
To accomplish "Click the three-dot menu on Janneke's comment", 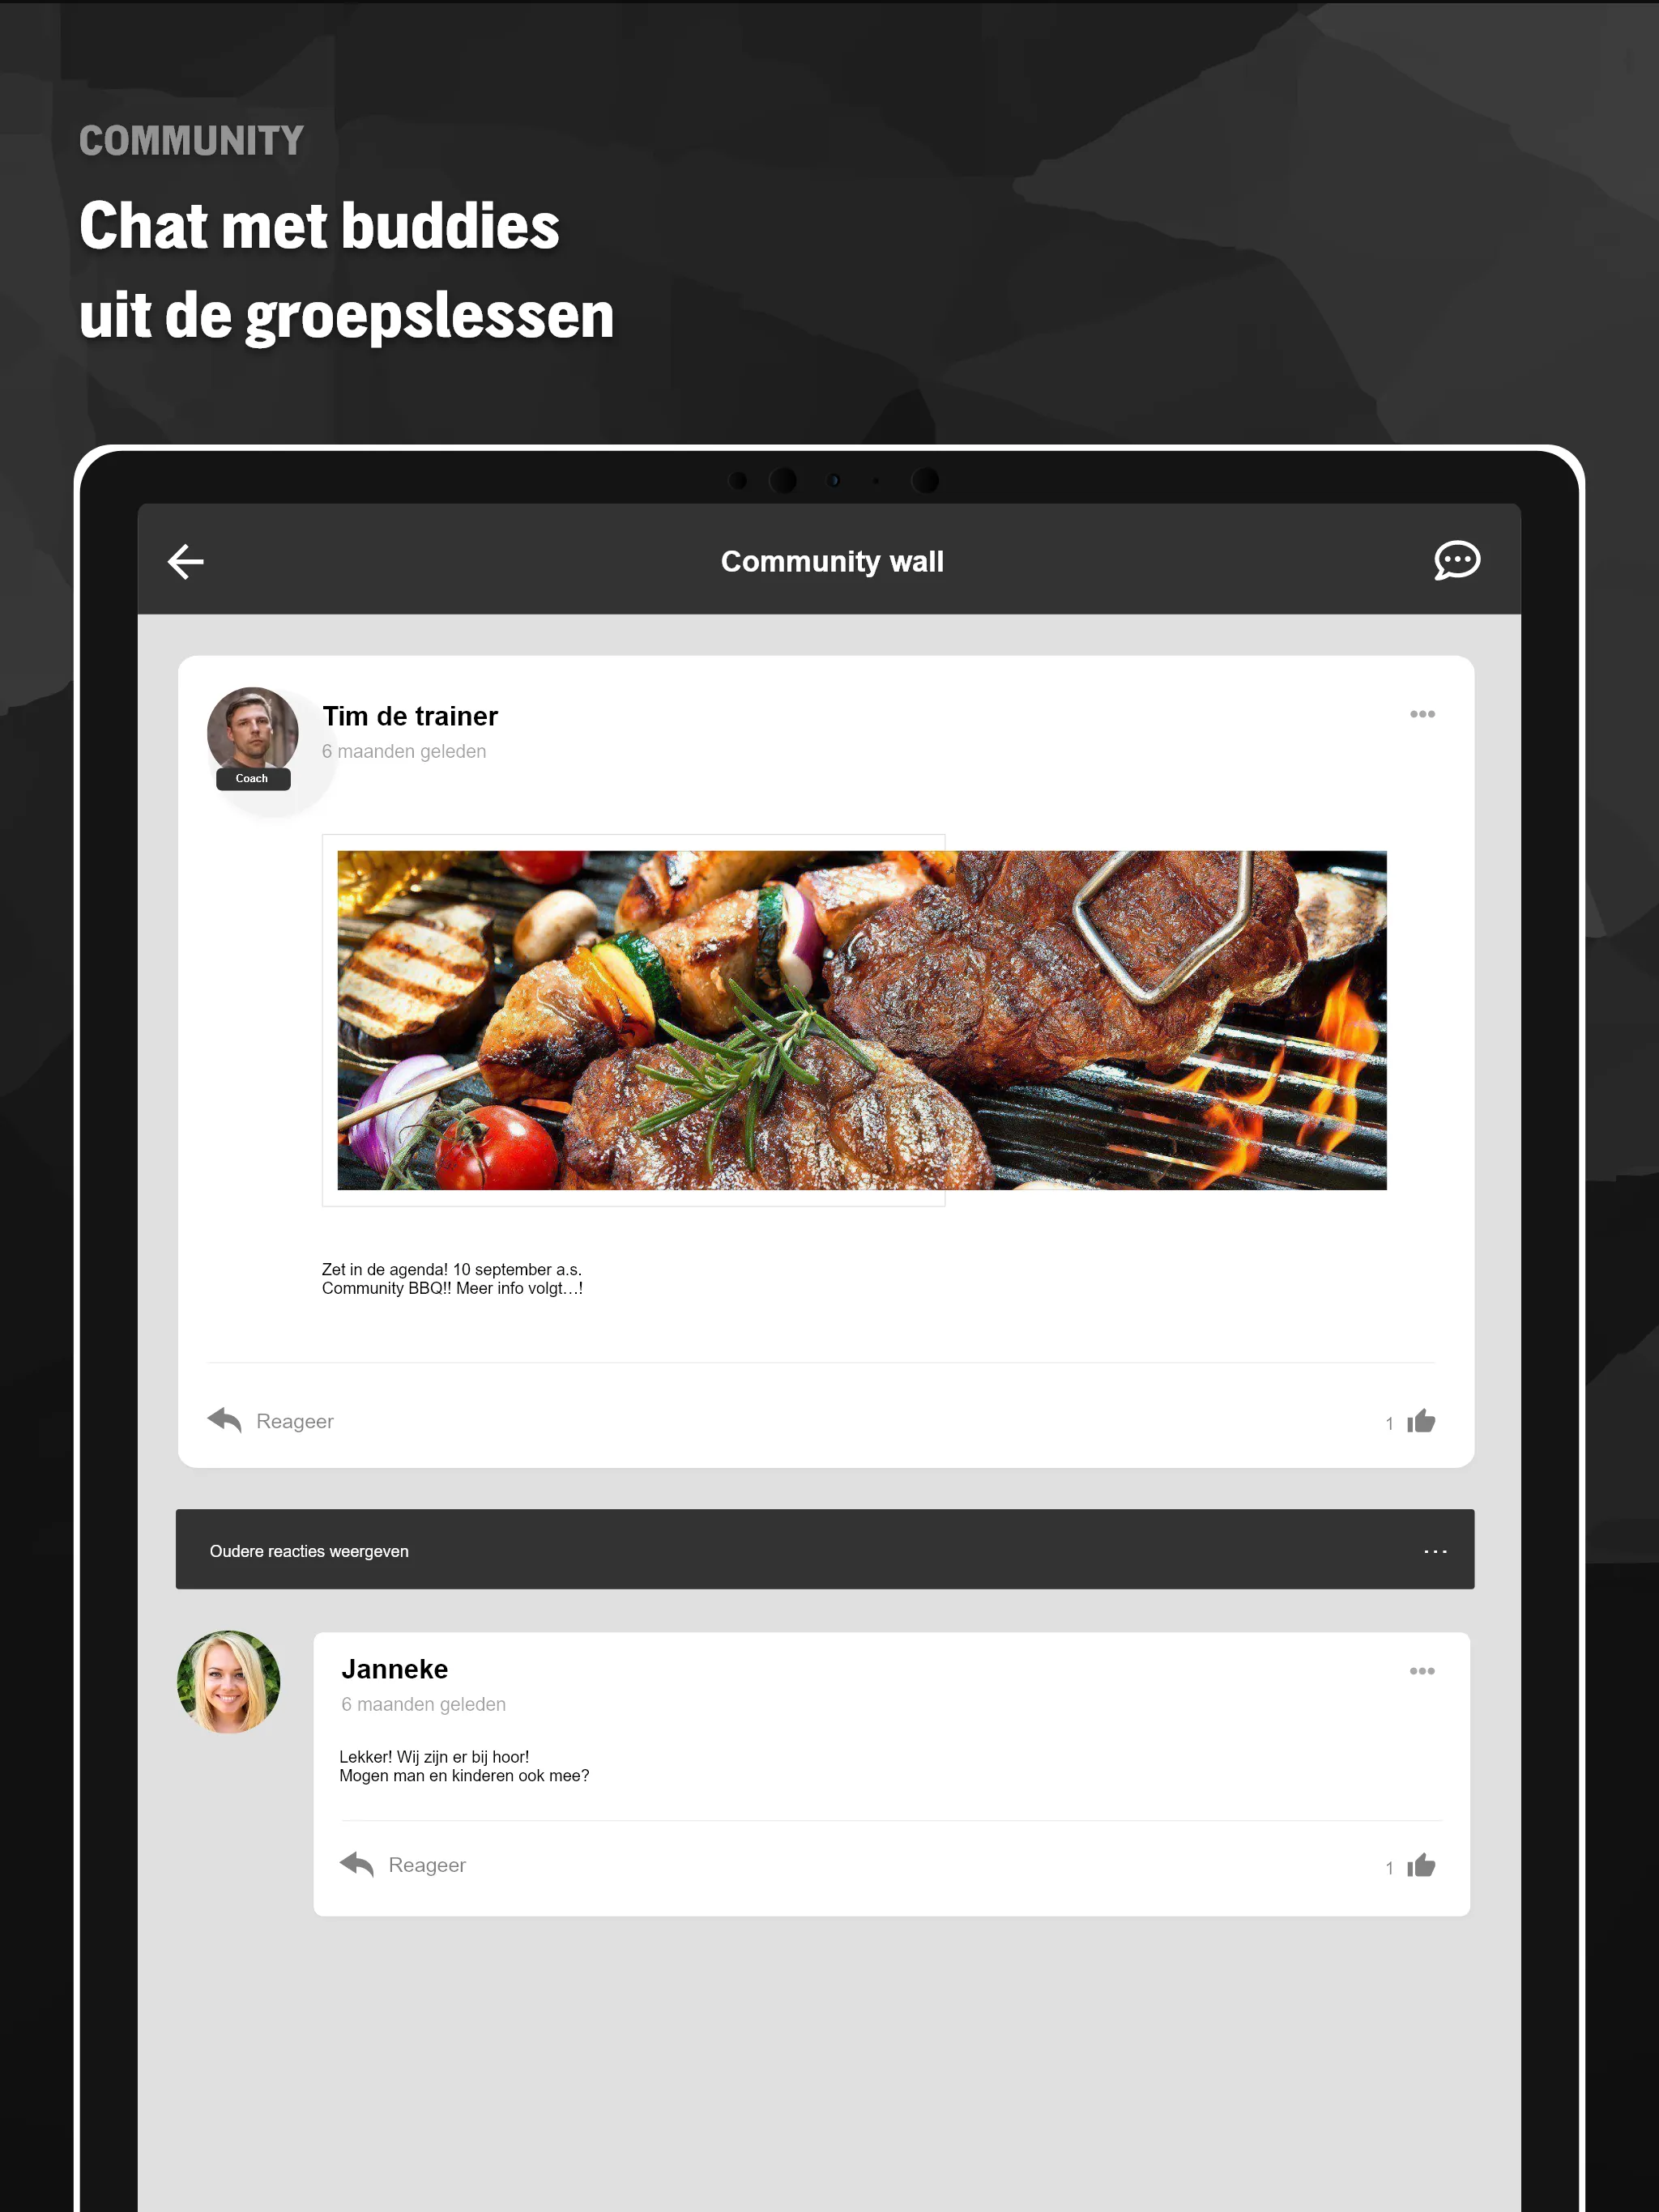I will [1422, 1670].
